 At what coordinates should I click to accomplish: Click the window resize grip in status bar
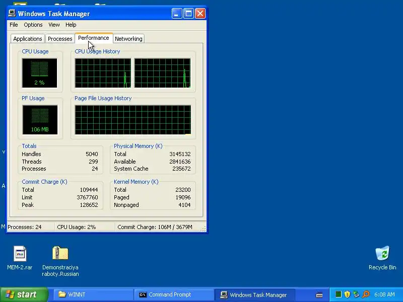pyautogui.click(x=204, y=229)
